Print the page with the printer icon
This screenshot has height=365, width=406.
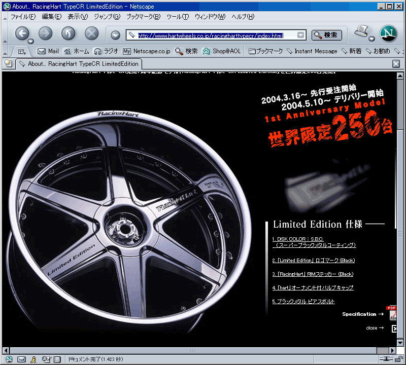361,31
